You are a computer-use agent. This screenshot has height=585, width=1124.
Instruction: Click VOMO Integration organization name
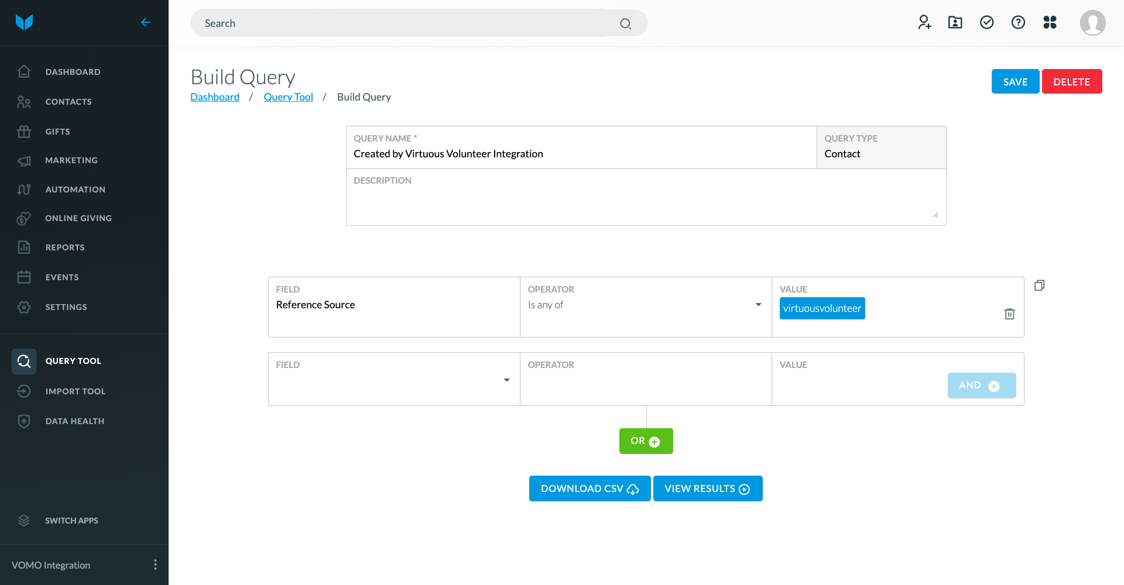pyautogui.click(x=51, y=565)
